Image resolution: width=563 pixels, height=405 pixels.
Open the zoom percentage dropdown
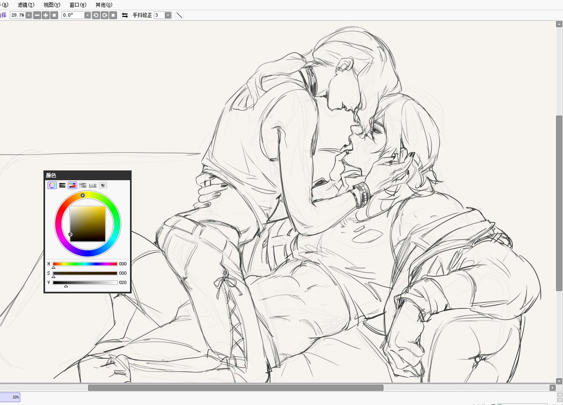pos(29,15)
